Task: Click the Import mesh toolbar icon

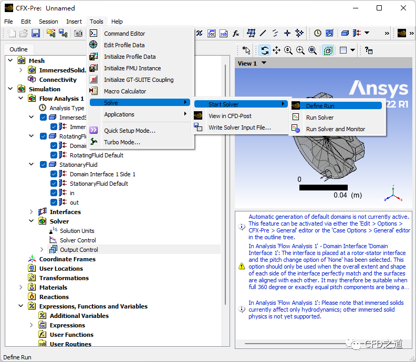Action: pyautogui.click(x=51, y=33)
